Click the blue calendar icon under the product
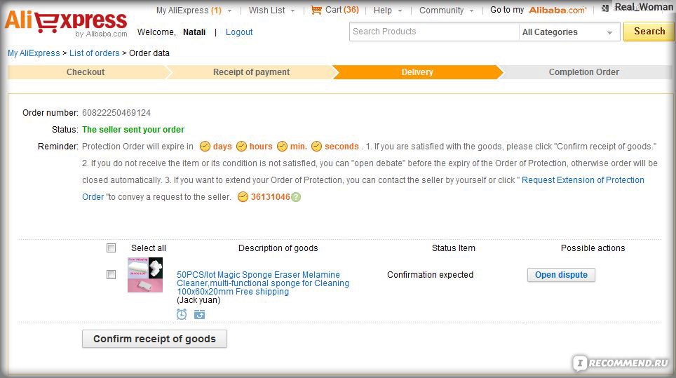676x378 pixels. coord(199,315)
